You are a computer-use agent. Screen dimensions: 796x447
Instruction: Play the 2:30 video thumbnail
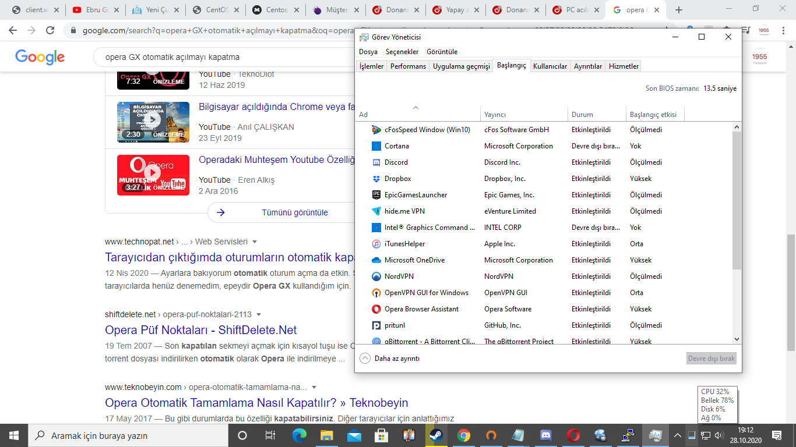pyautogui.click(x=153, y=122)
